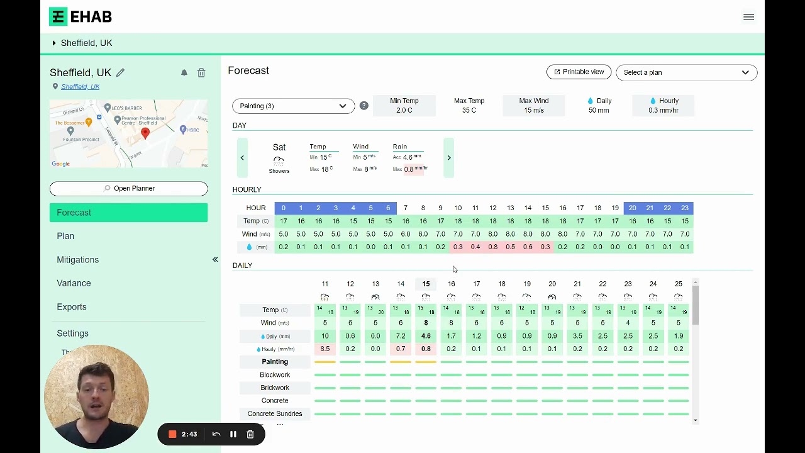
Task: Edit the Sheffield, UK project name
Action: click(120, 72)
